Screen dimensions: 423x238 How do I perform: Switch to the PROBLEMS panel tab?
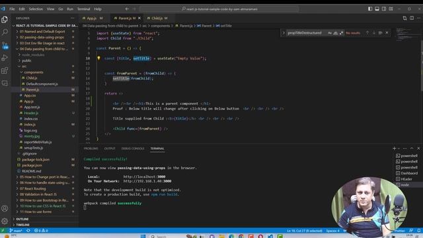click(x=91, y=148)
